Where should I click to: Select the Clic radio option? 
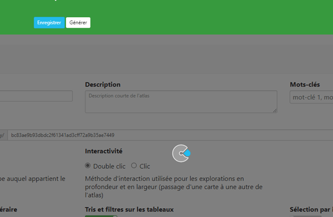click(x=134, y=166)
